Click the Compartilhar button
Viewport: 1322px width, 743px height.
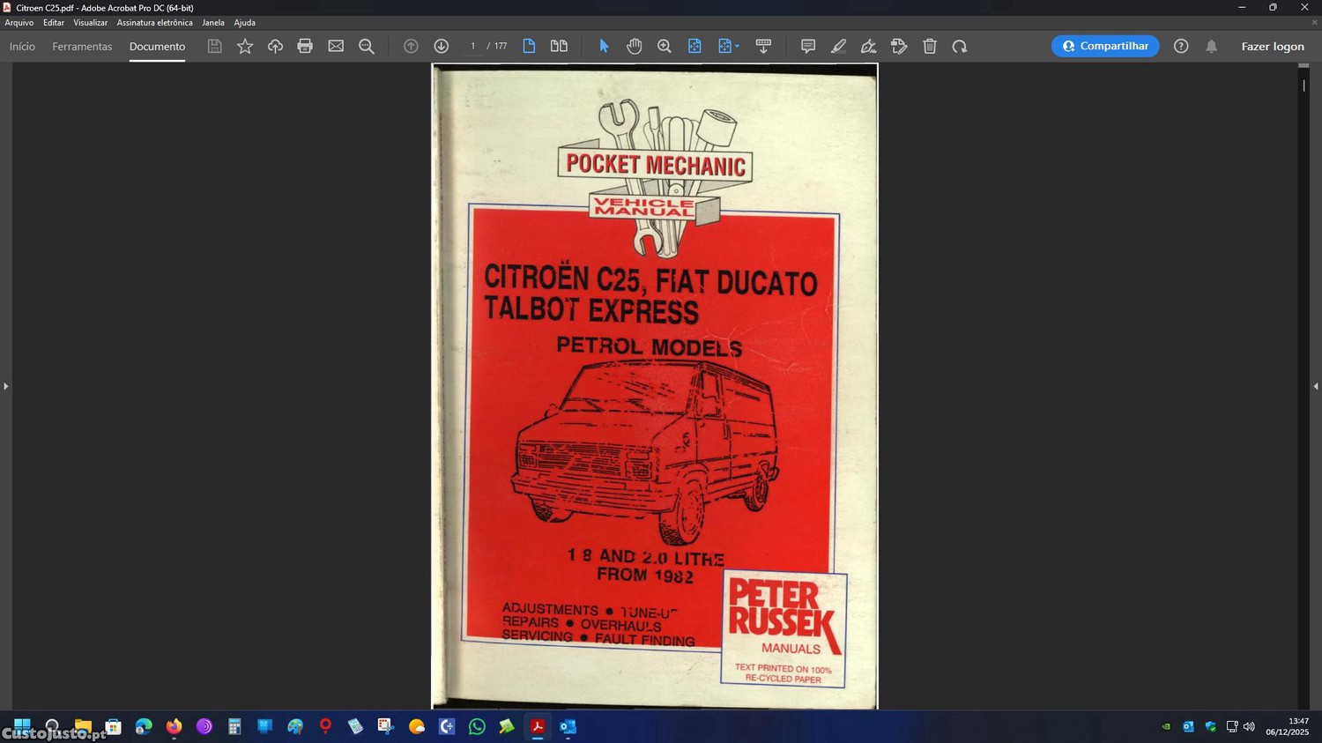tap(1104, 46)
